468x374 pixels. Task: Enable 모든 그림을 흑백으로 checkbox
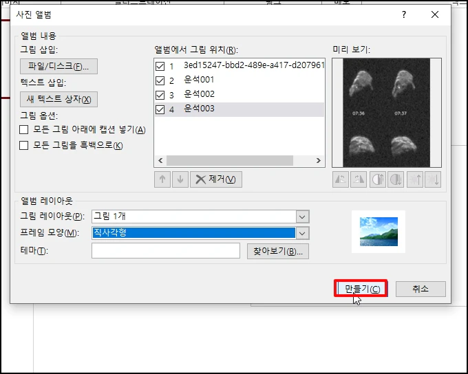point(23,146)
